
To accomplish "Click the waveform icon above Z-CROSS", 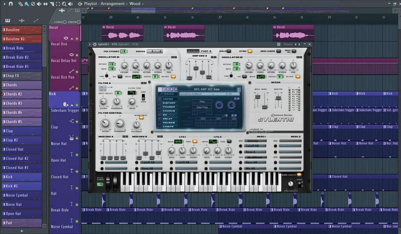I will (62, 11).
